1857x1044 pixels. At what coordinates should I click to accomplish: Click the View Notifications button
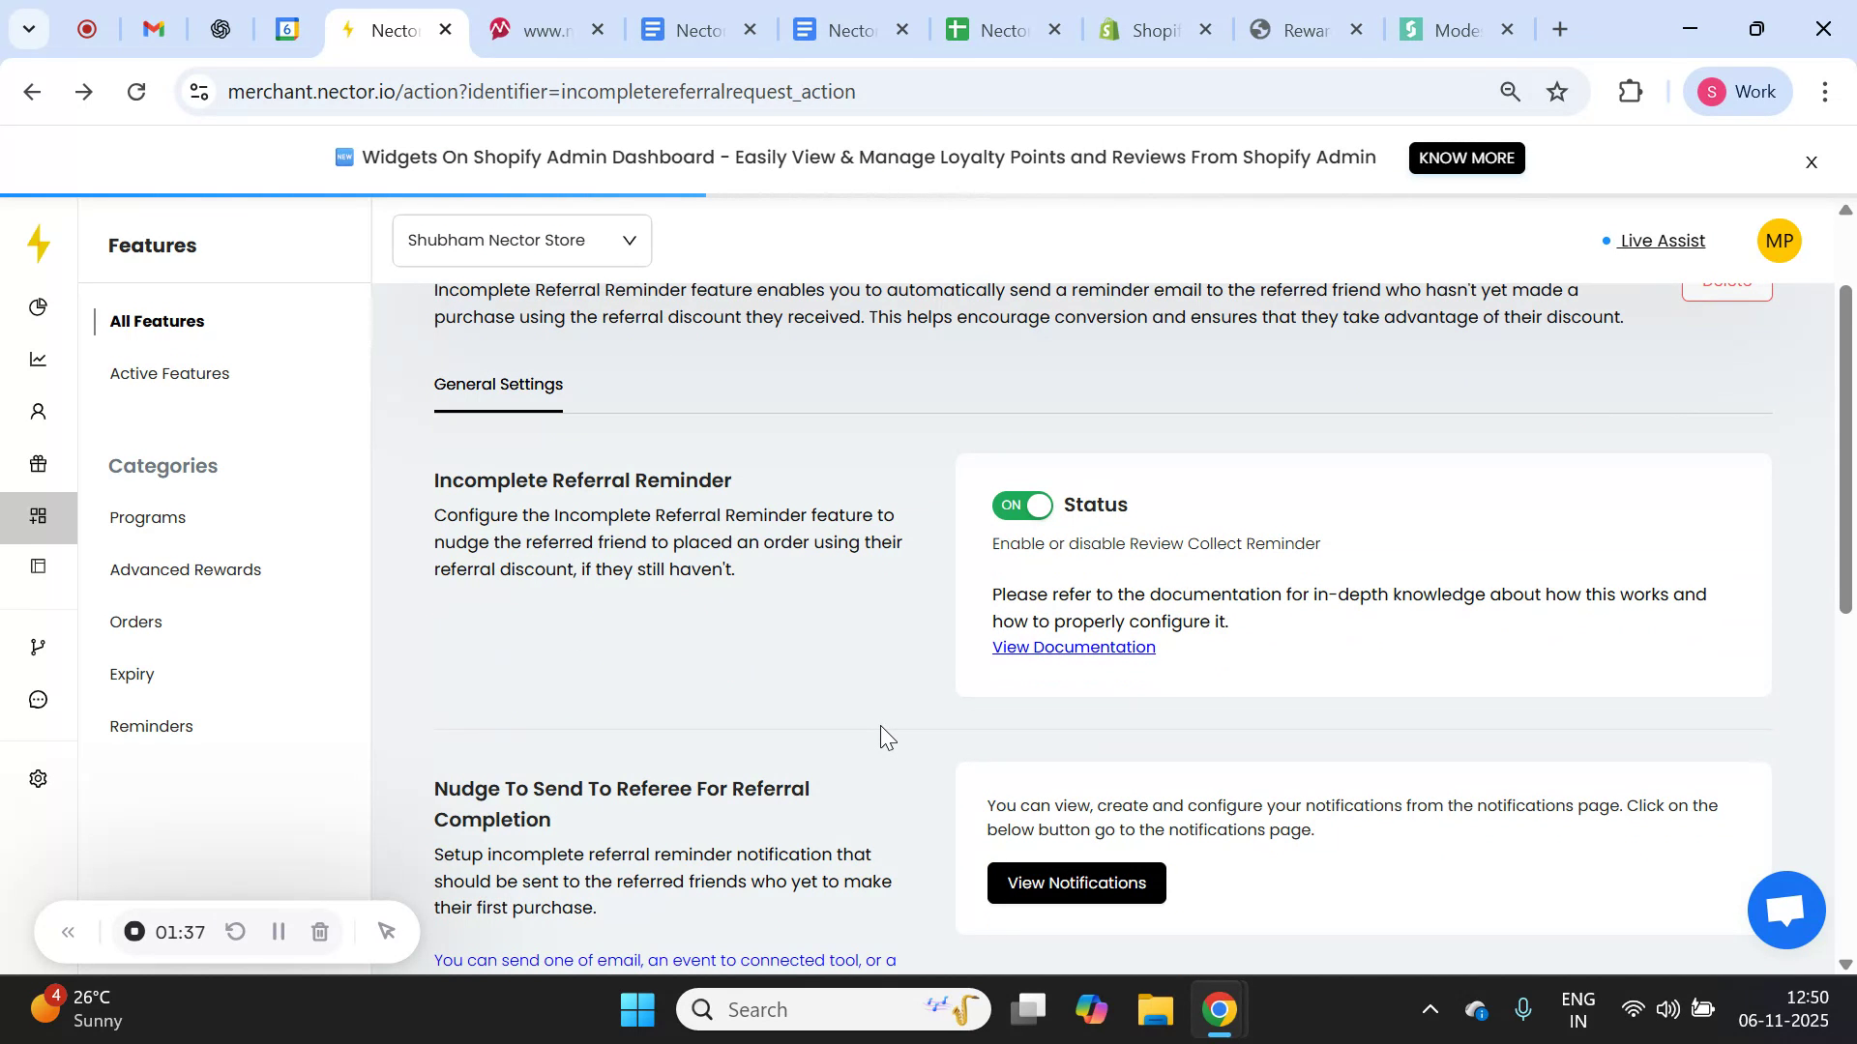(1076, 883)
